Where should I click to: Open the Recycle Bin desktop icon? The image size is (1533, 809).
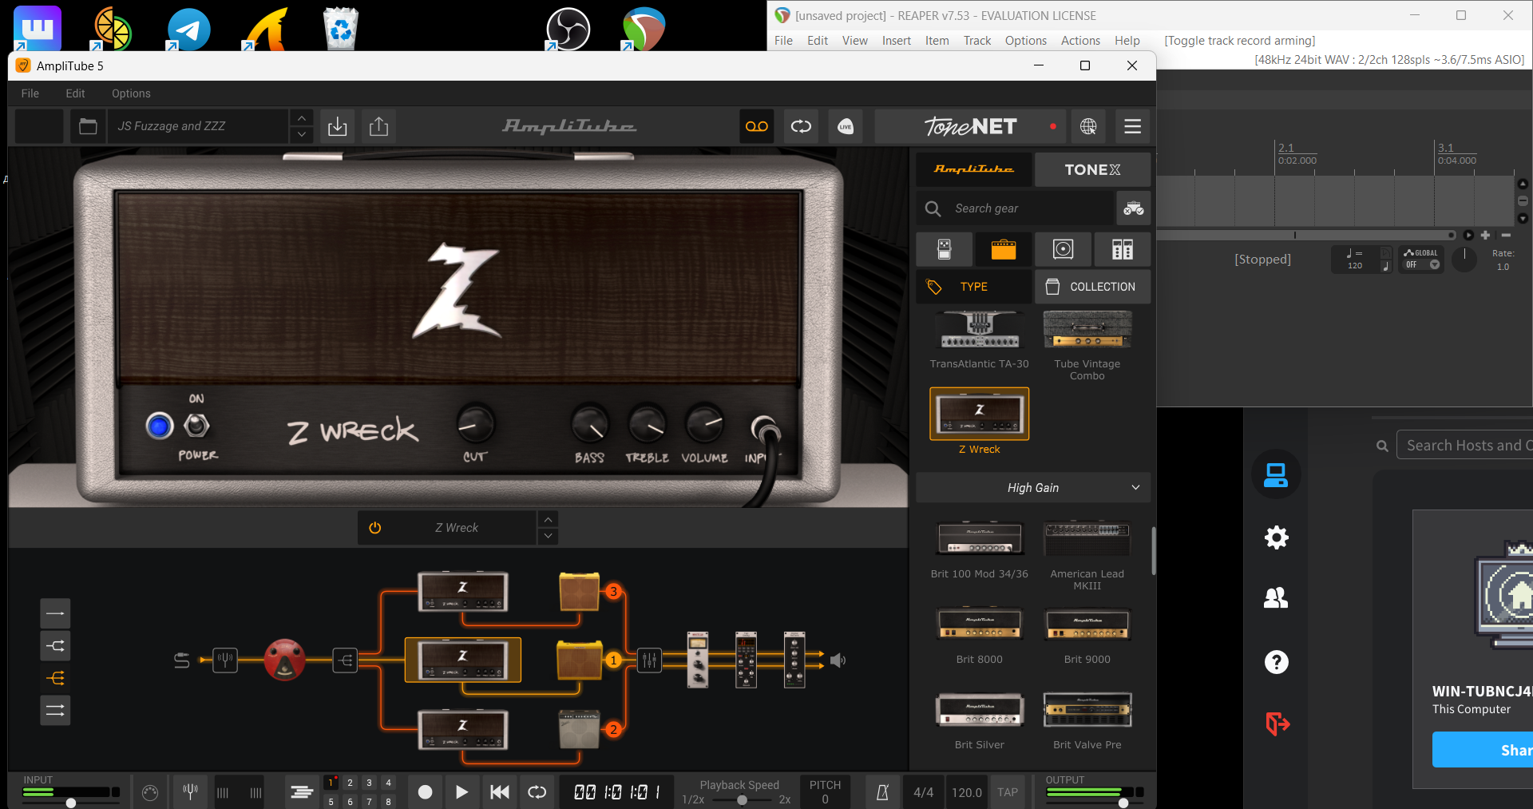point(341,29)
